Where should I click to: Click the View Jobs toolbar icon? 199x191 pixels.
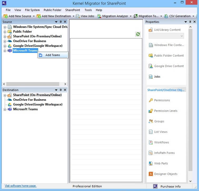78,16
